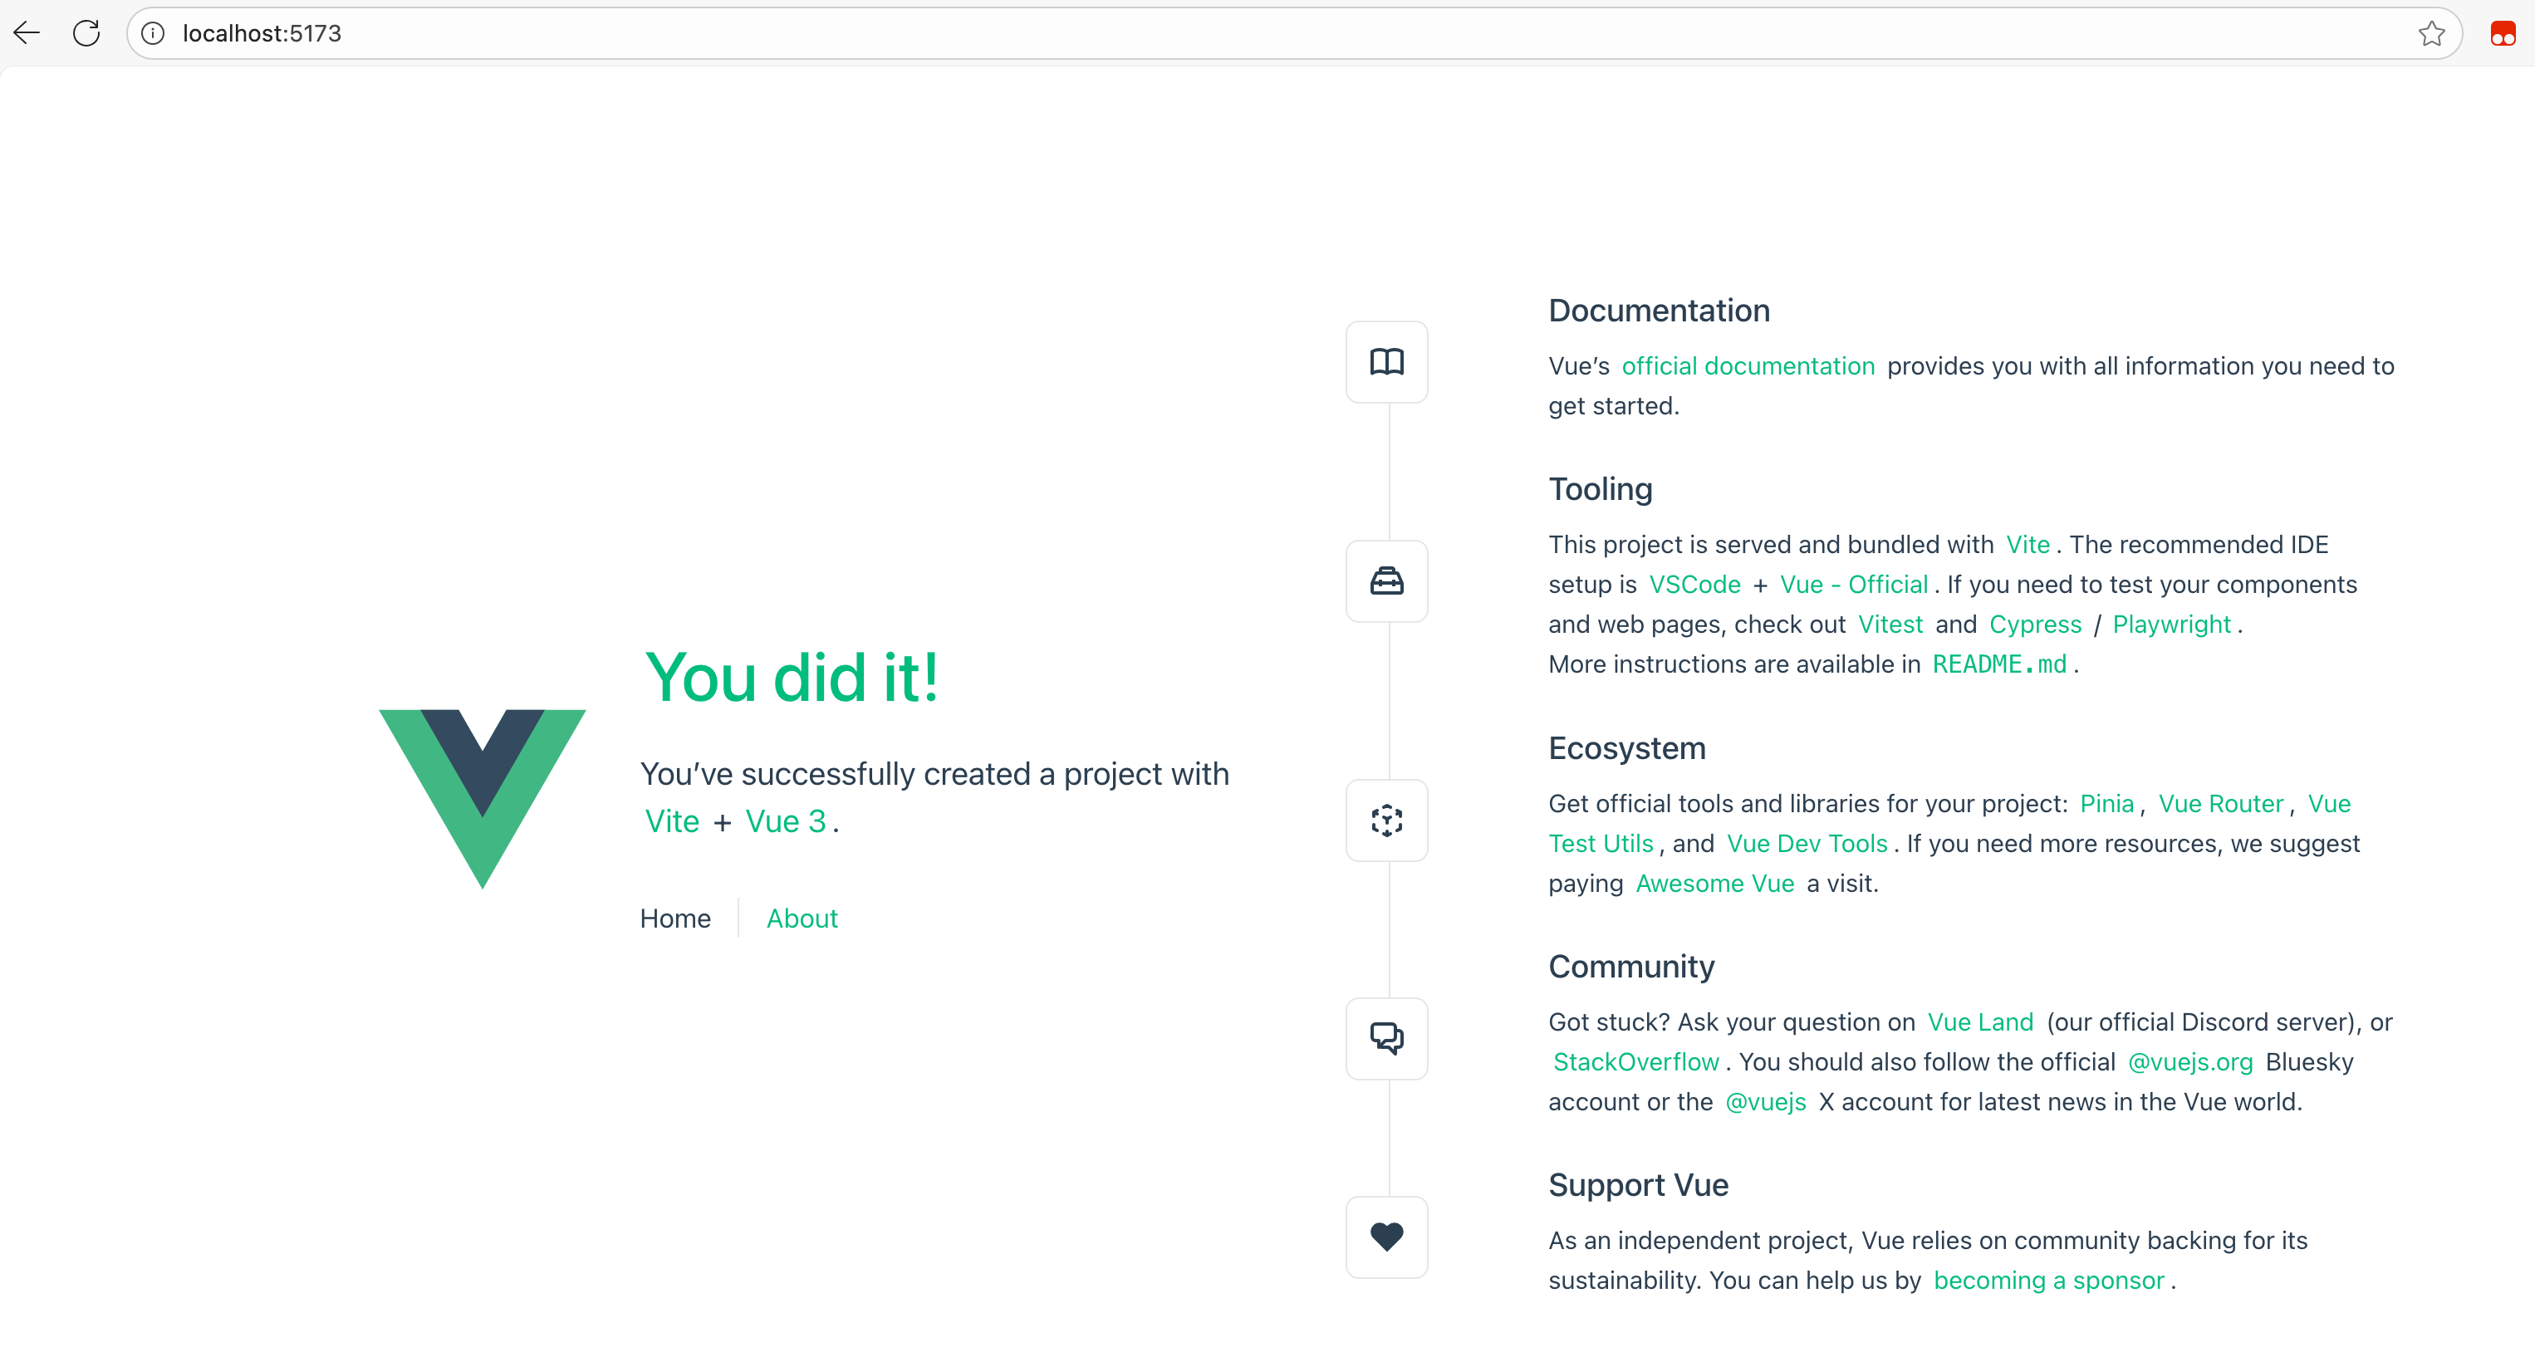Open the Vitest link
The height and width of the screenshot is (1352, 2535).
1890,625
